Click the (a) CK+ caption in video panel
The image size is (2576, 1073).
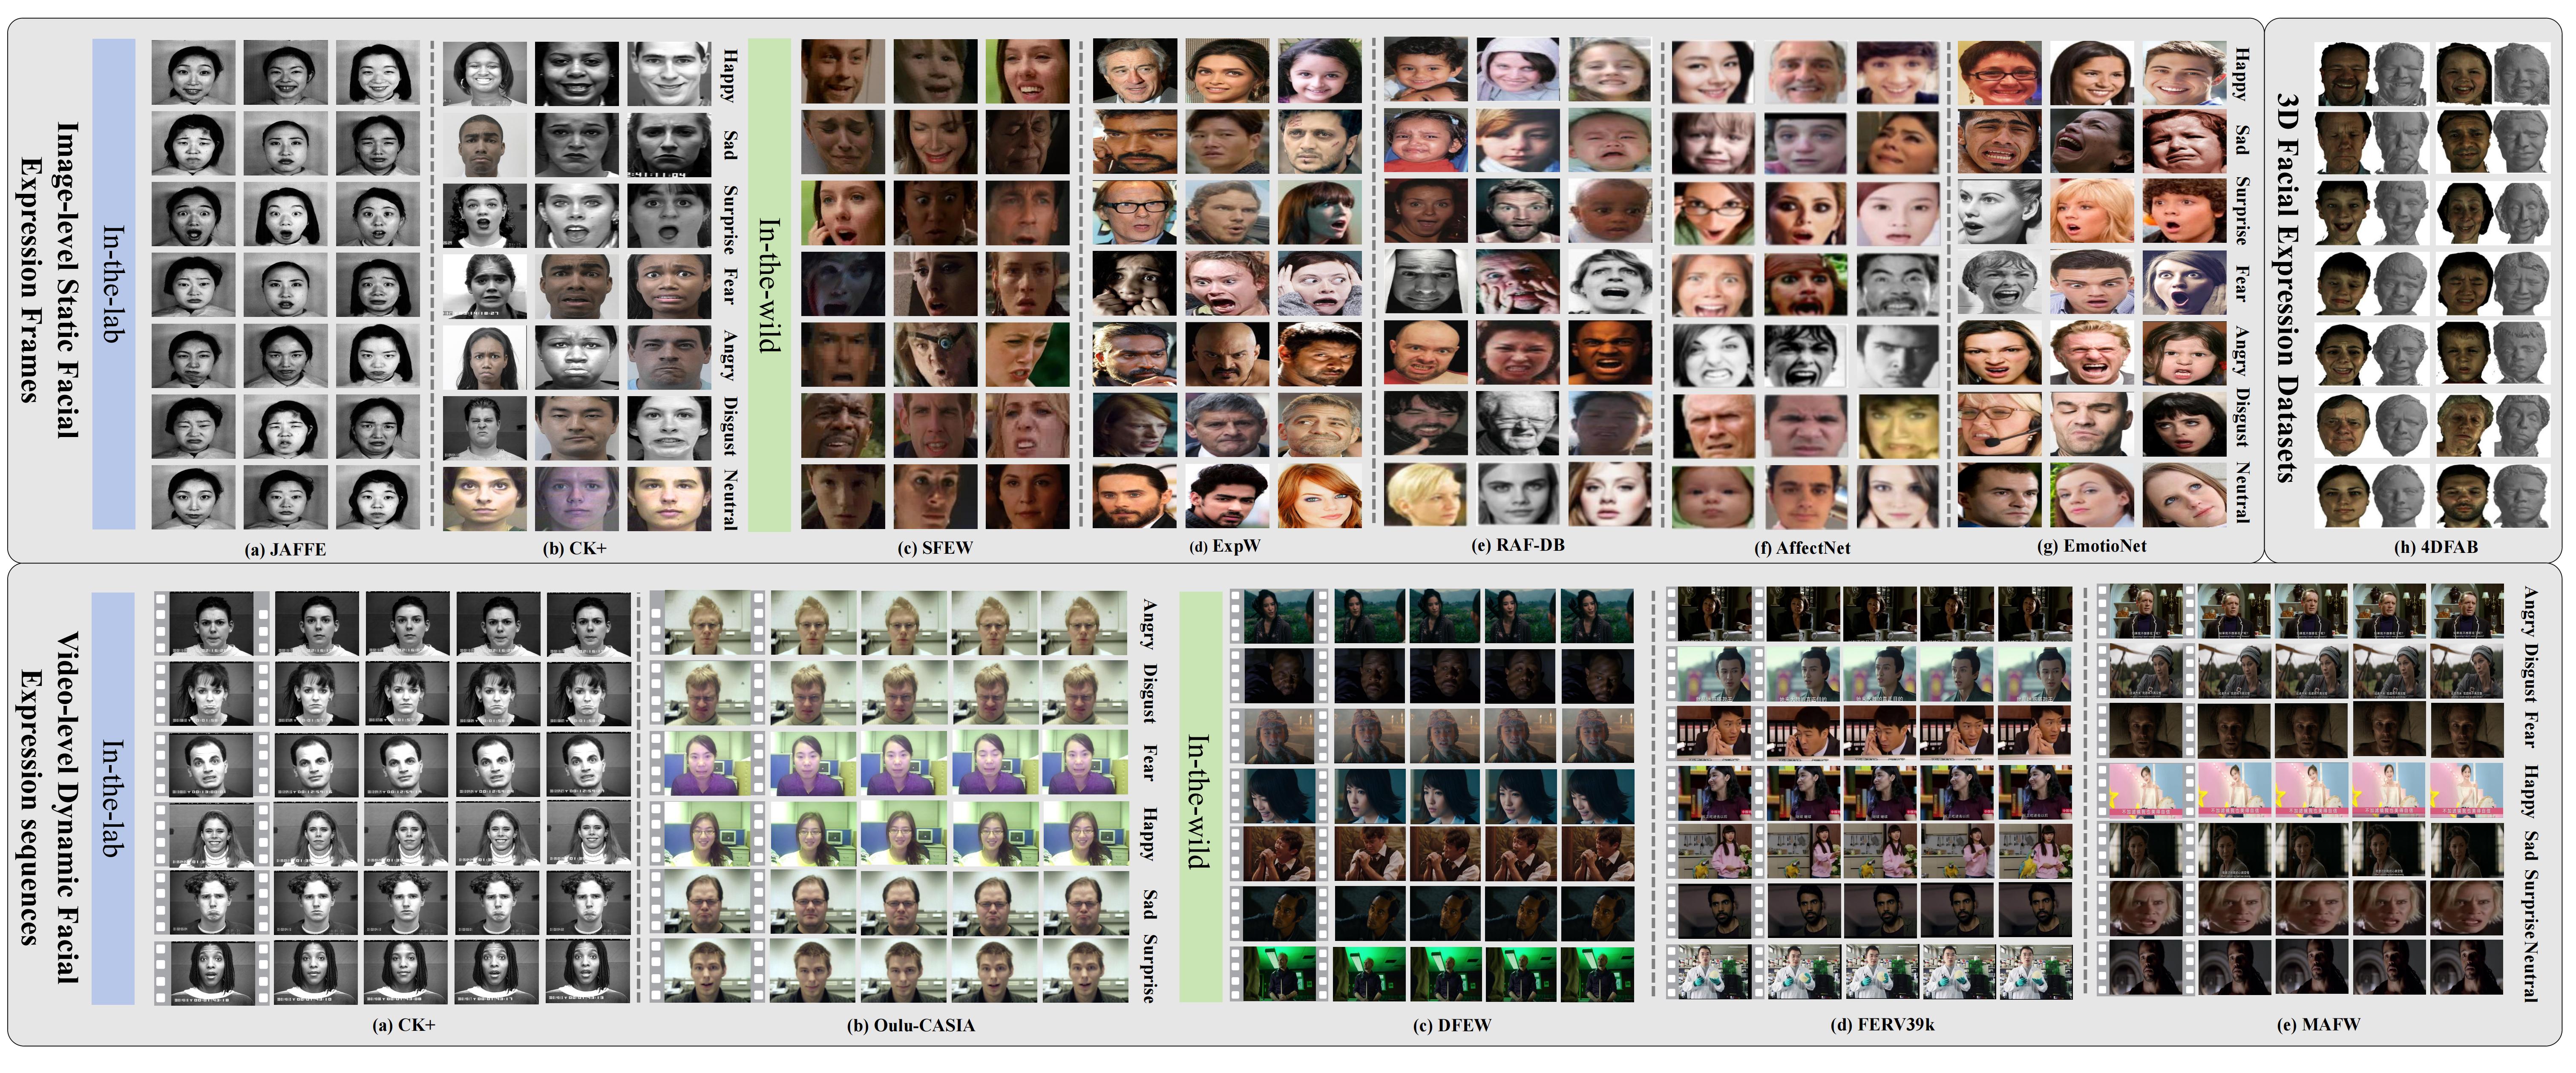click(403, 1025)
